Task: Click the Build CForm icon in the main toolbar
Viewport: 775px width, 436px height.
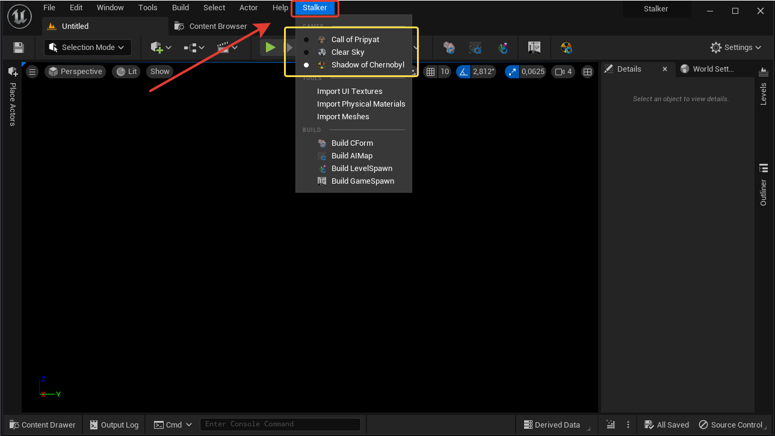Action: click(448, 48)
